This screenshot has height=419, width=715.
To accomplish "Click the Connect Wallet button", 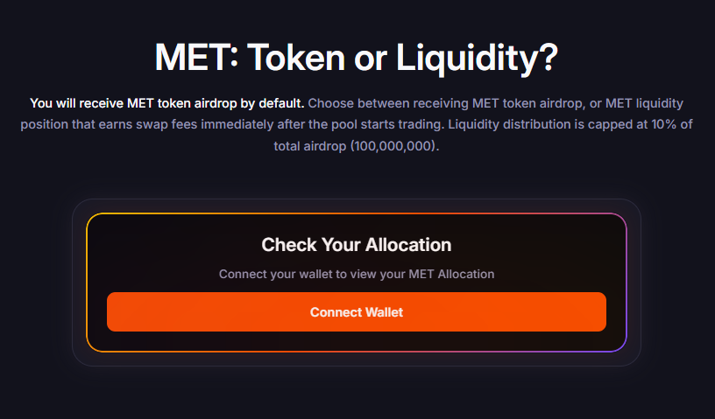I will click(x=357, y=312).
